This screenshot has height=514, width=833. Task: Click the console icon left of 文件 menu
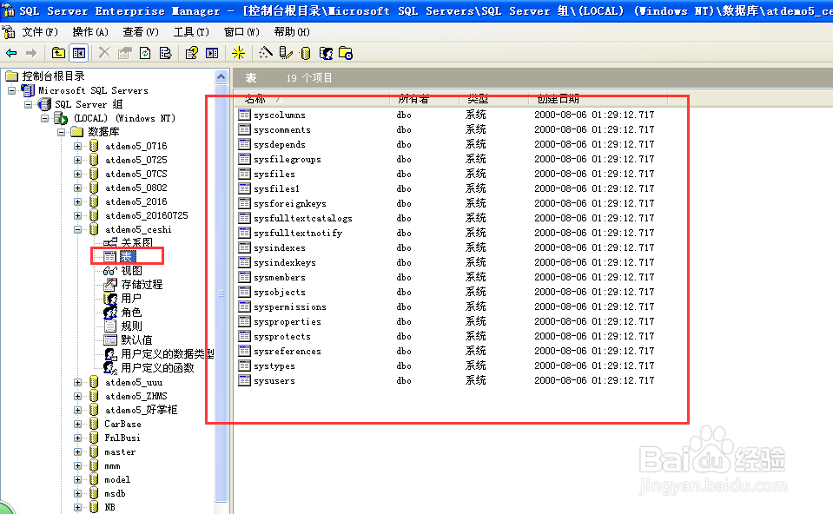tap(9, 32)
